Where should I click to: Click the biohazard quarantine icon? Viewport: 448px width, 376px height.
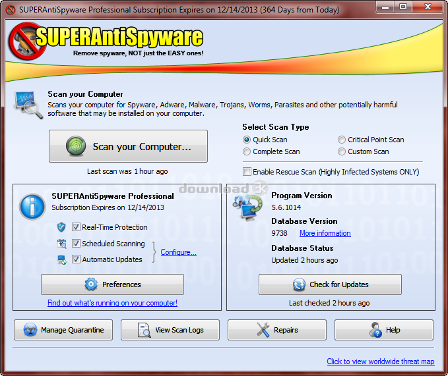[30, 330]
